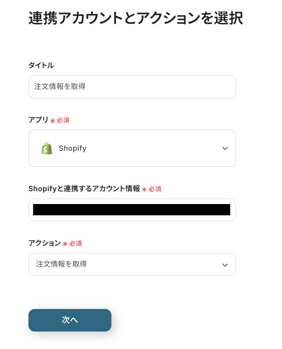Click blank area inside the アプリ selector box
The image size is (282, 349).
pyautogui.click(x=156, y=148)
